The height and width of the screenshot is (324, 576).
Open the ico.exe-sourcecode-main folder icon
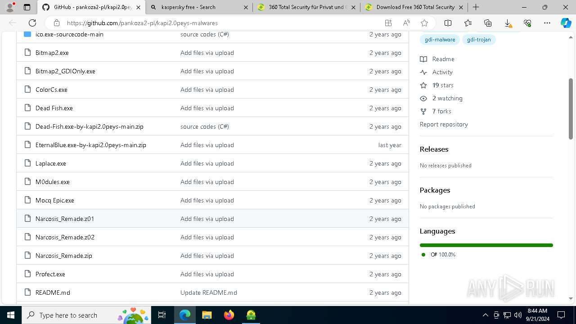tap(27, 34)
